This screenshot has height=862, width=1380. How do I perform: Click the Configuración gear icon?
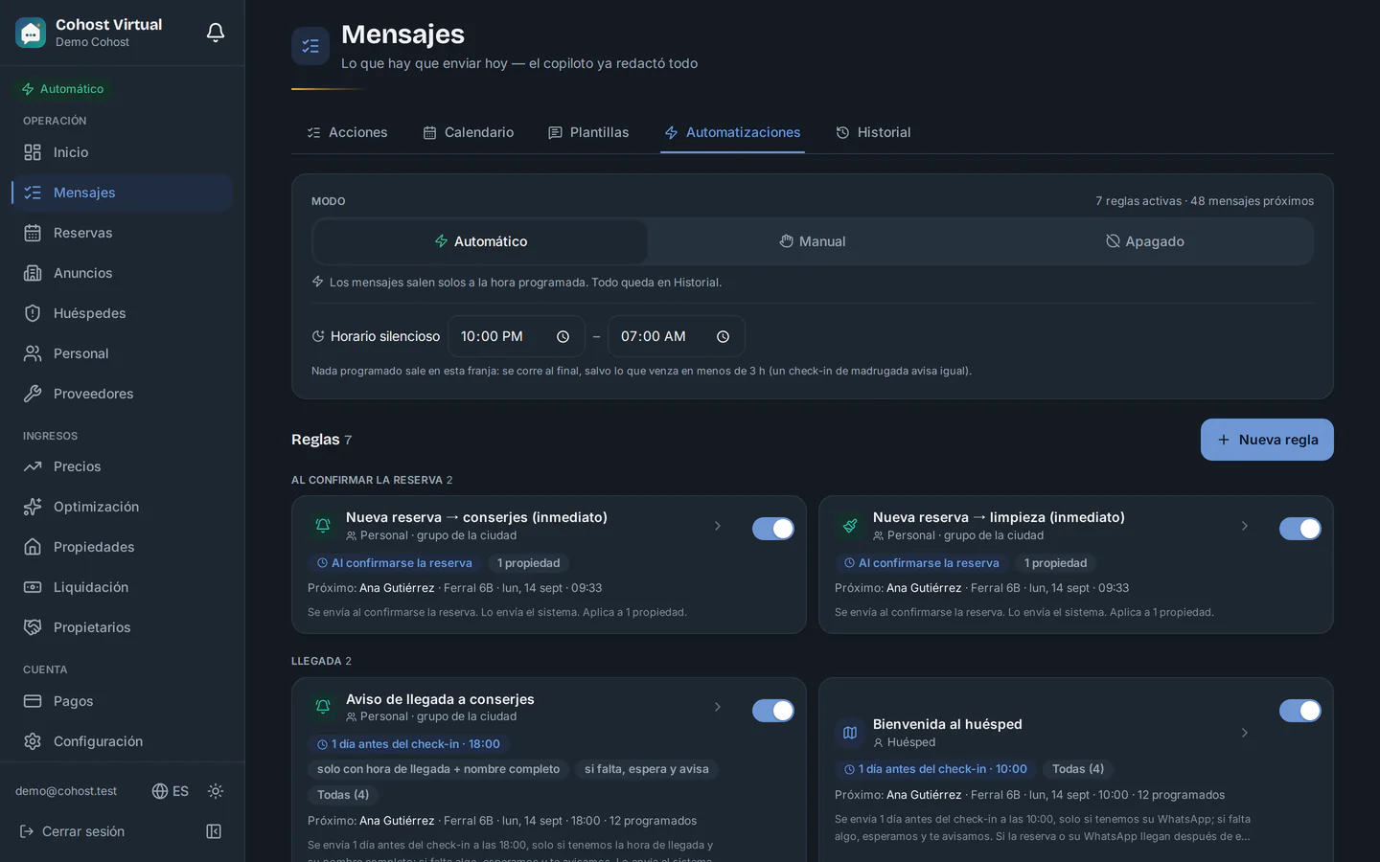[33, 741]
